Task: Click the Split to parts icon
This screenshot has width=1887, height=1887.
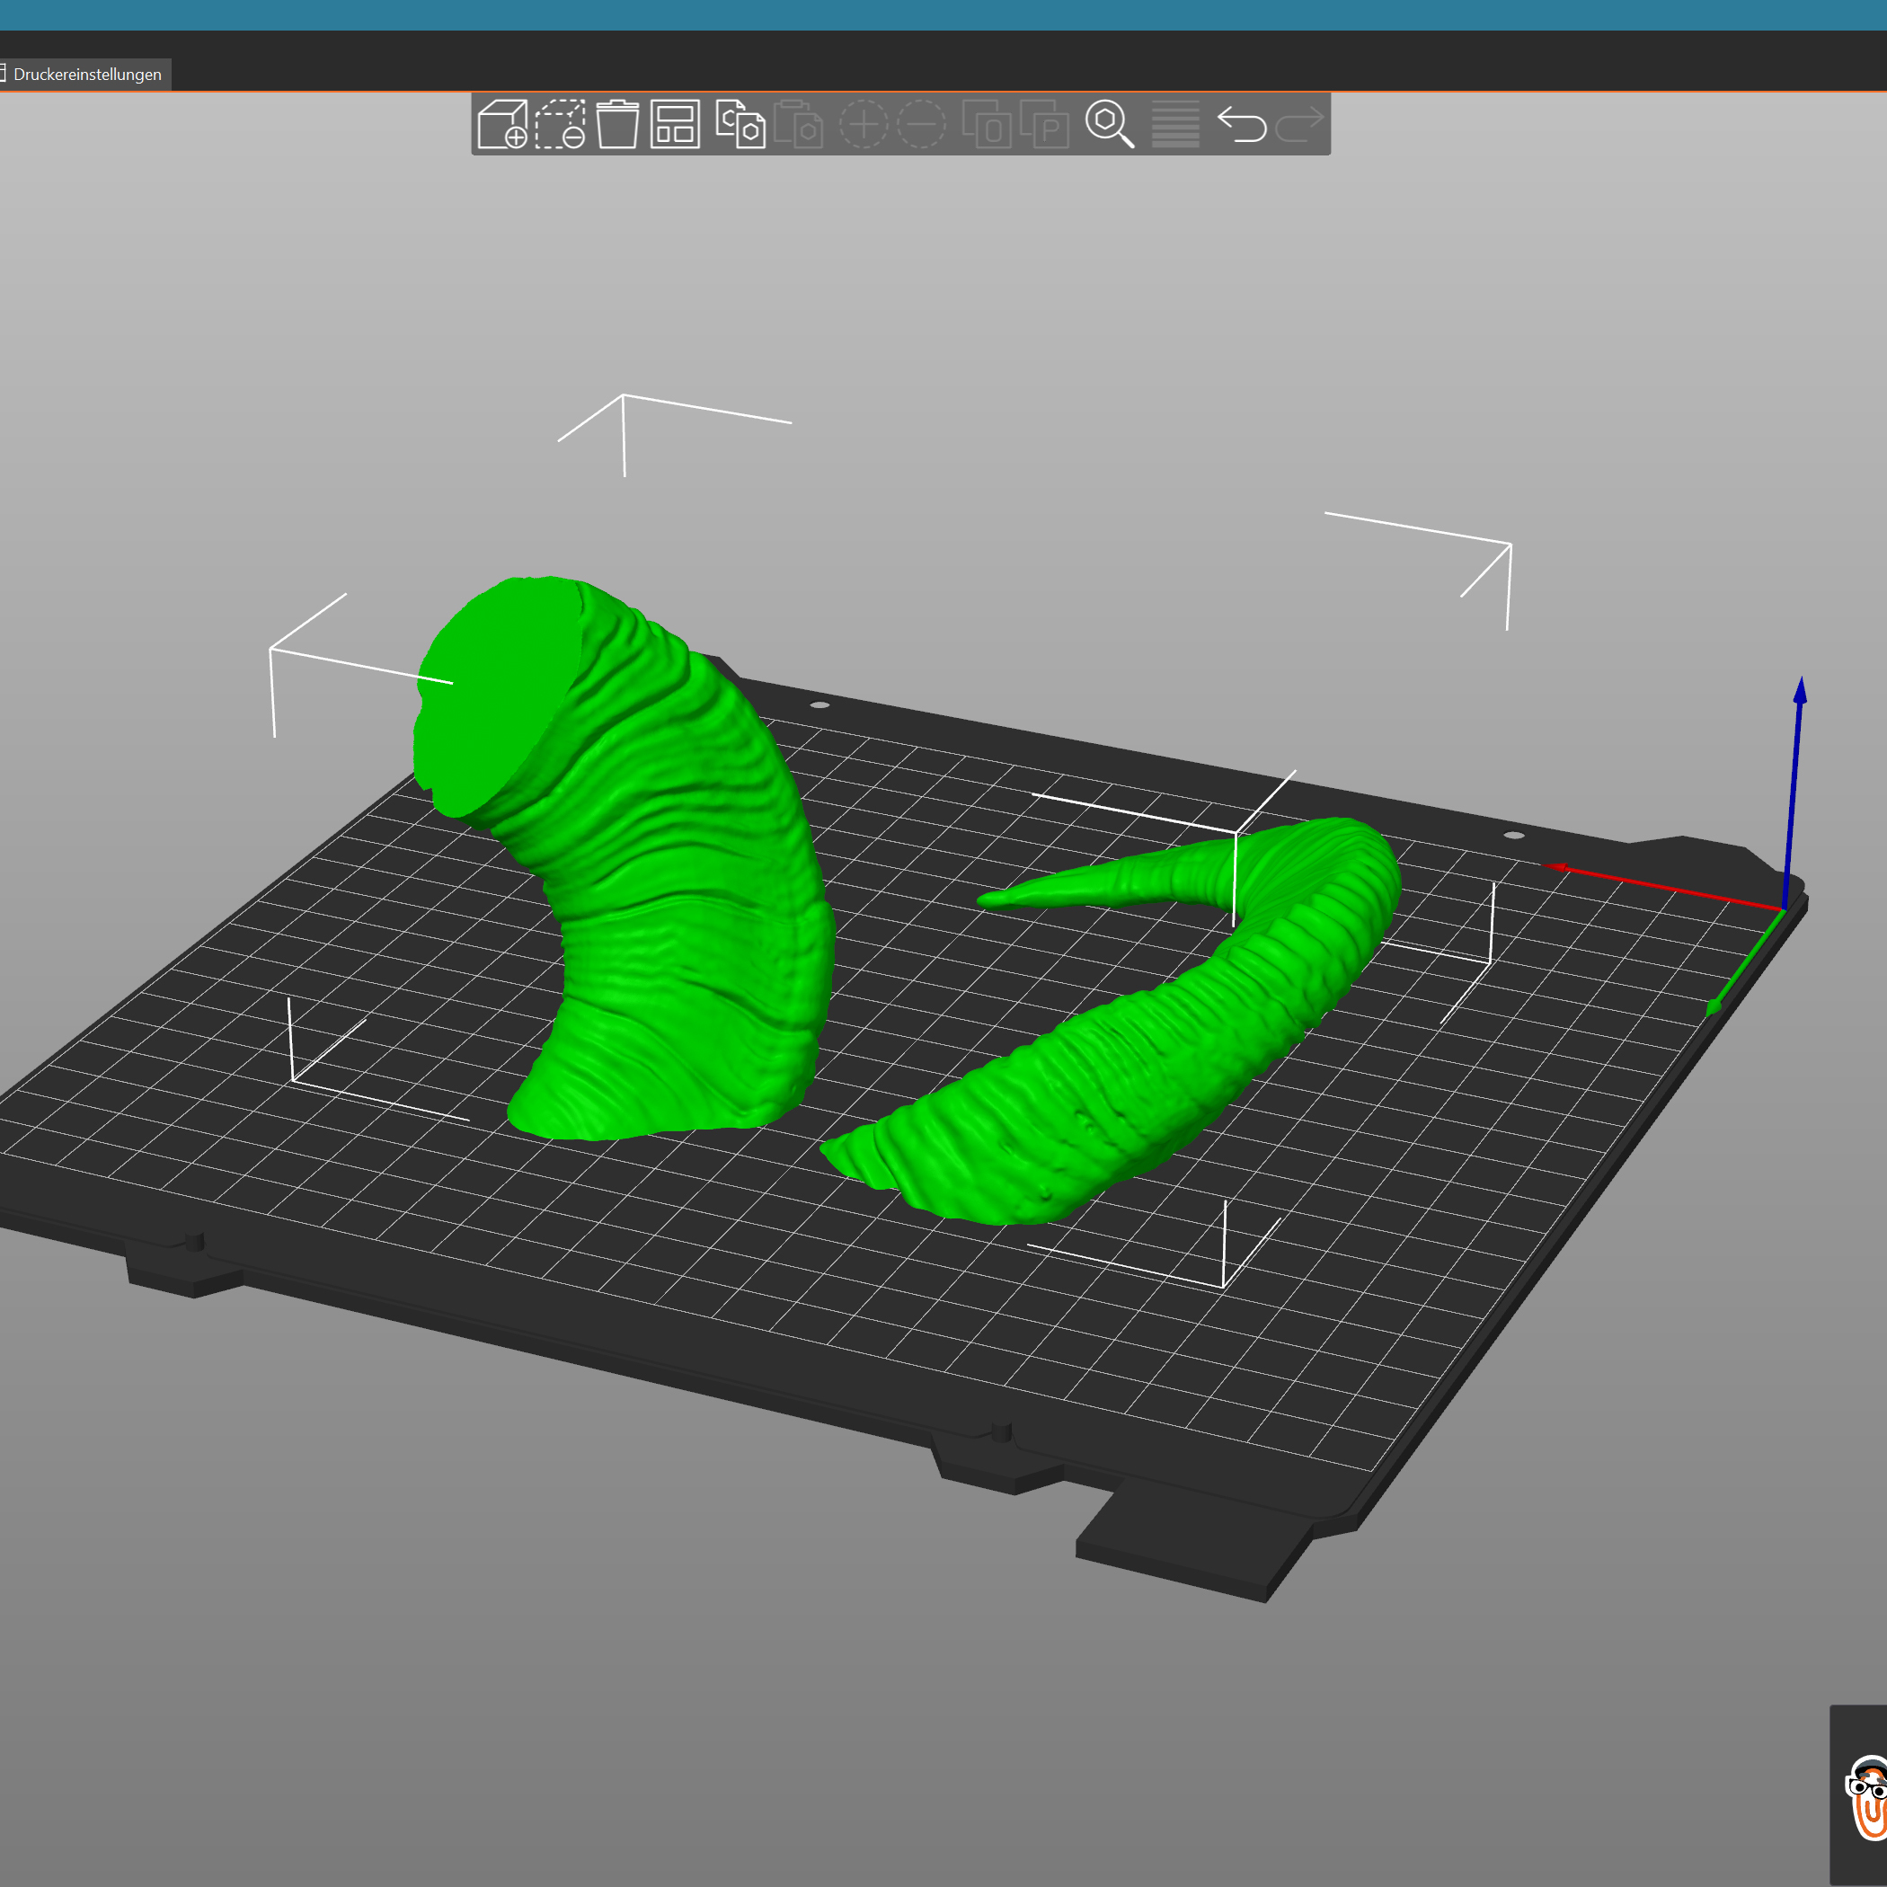Action: point(1044,124)
